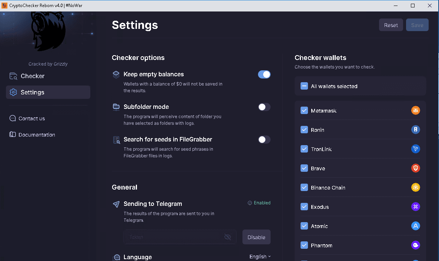Click the Metamask wallet icon
The image size is (439, 261).
(415, 110)
